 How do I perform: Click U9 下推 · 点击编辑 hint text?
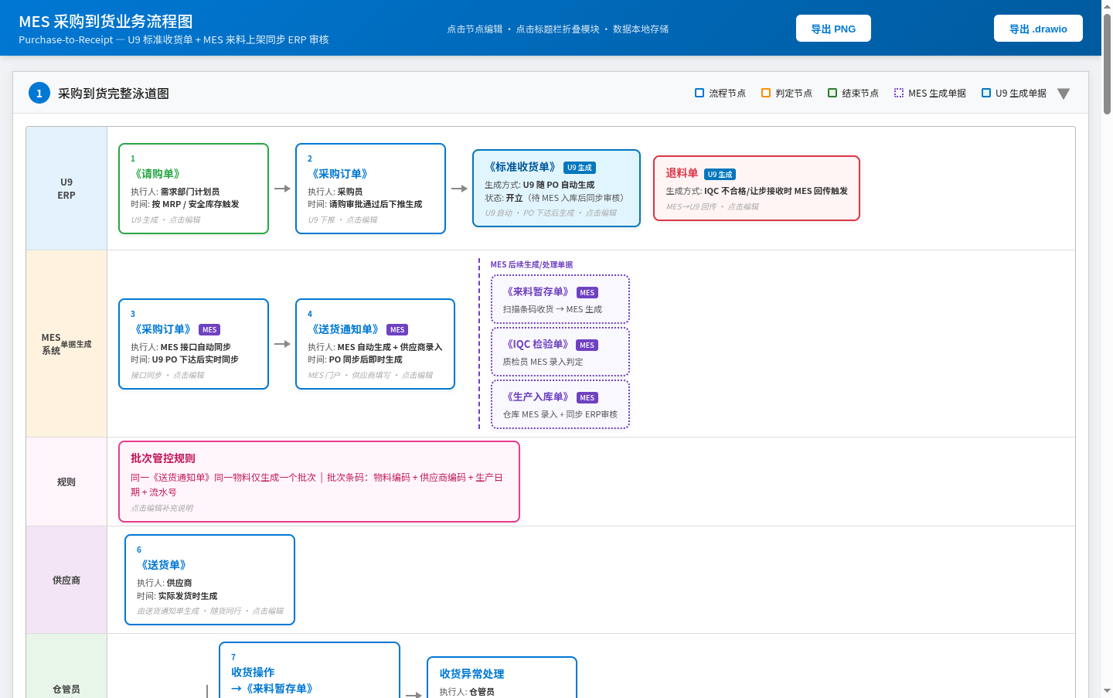point(342,220)
